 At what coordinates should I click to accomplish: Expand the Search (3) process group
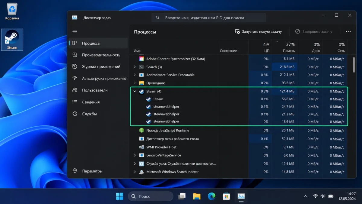click(135, 67)
